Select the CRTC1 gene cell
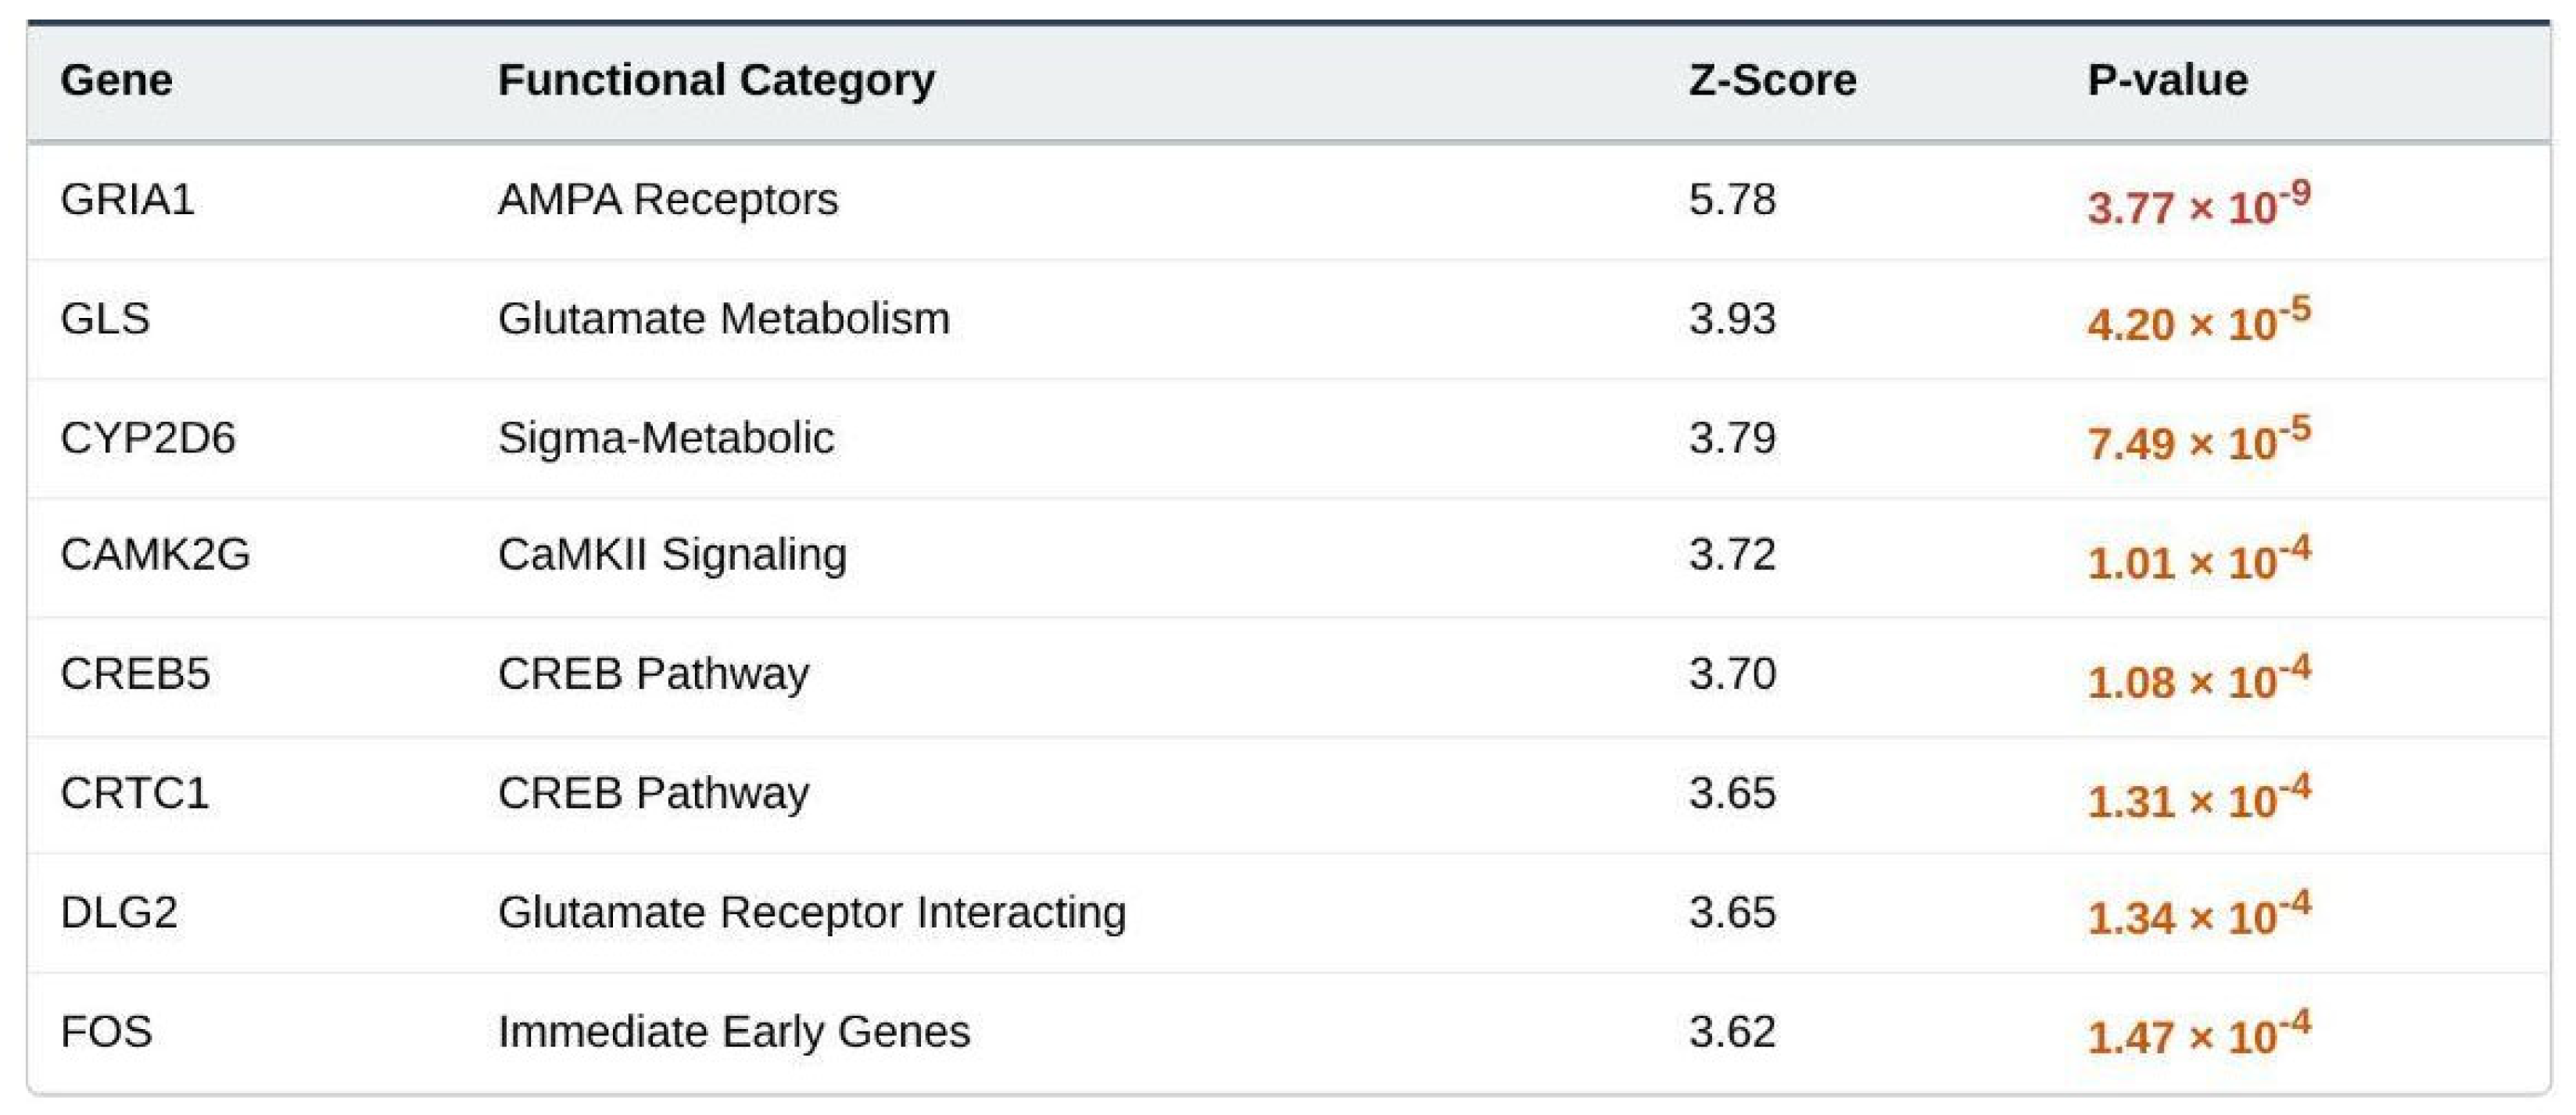 134,793
